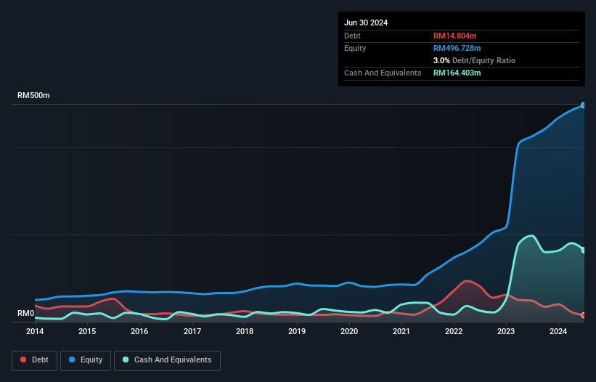Viewport: 596px width, 382px height.
Task: Click the RM14.804m debt value
Action: point(454,36)
